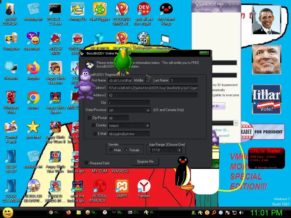291x218 pixels.
Task: Click the 11:01 PM taskbar clock
Action: coord(266,213)
